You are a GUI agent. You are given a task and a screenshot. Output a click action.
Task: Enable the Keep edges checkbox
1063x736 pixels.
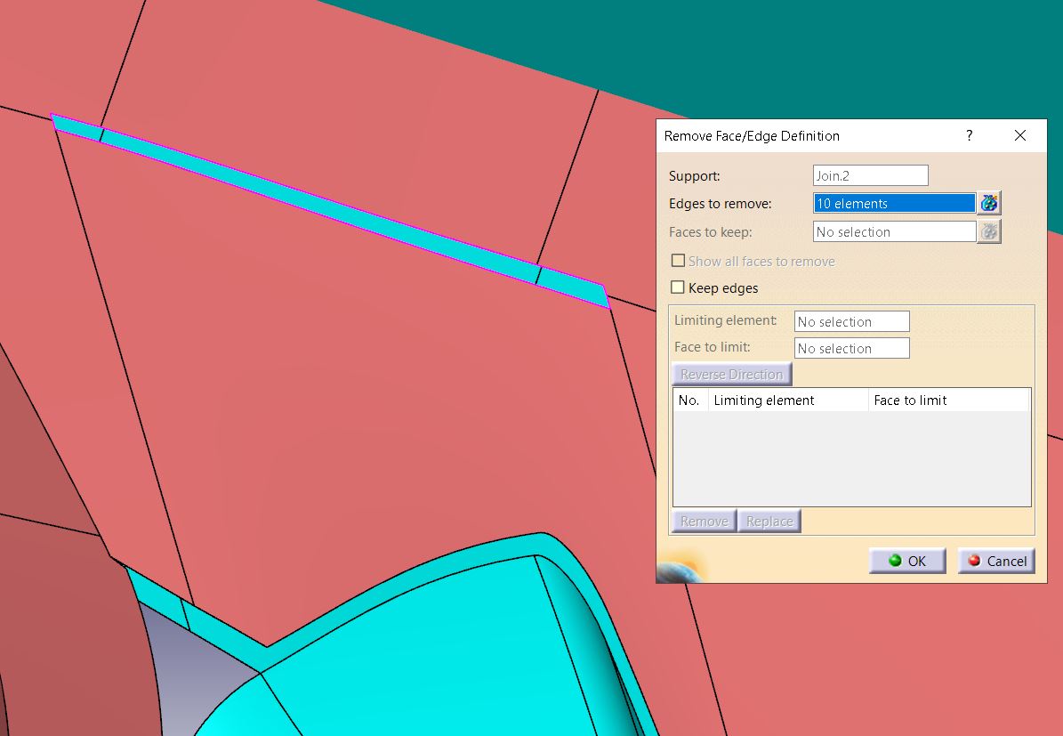[x=678, y=287]
